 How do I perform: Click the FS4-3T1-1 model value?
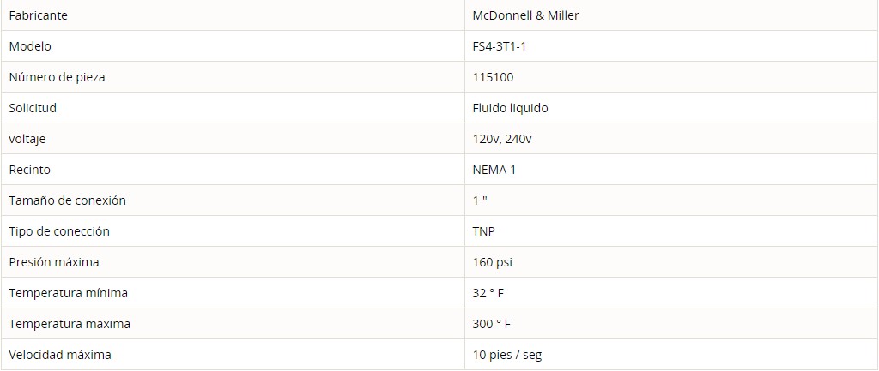click(499, 46)
